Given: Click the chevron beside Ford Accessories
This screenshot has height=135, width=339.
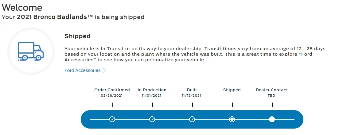Looking at the screenshot, I should click(104, 70).
